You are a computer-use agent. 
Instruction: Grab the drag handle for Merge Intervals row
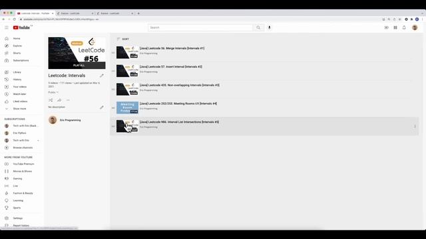(113, 52)
